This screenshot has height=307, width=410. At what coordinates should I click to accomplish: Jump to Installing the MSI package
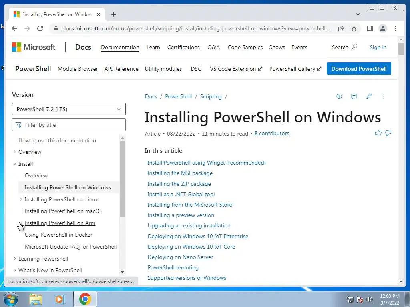pyautogui.click(x=180, y=173)
